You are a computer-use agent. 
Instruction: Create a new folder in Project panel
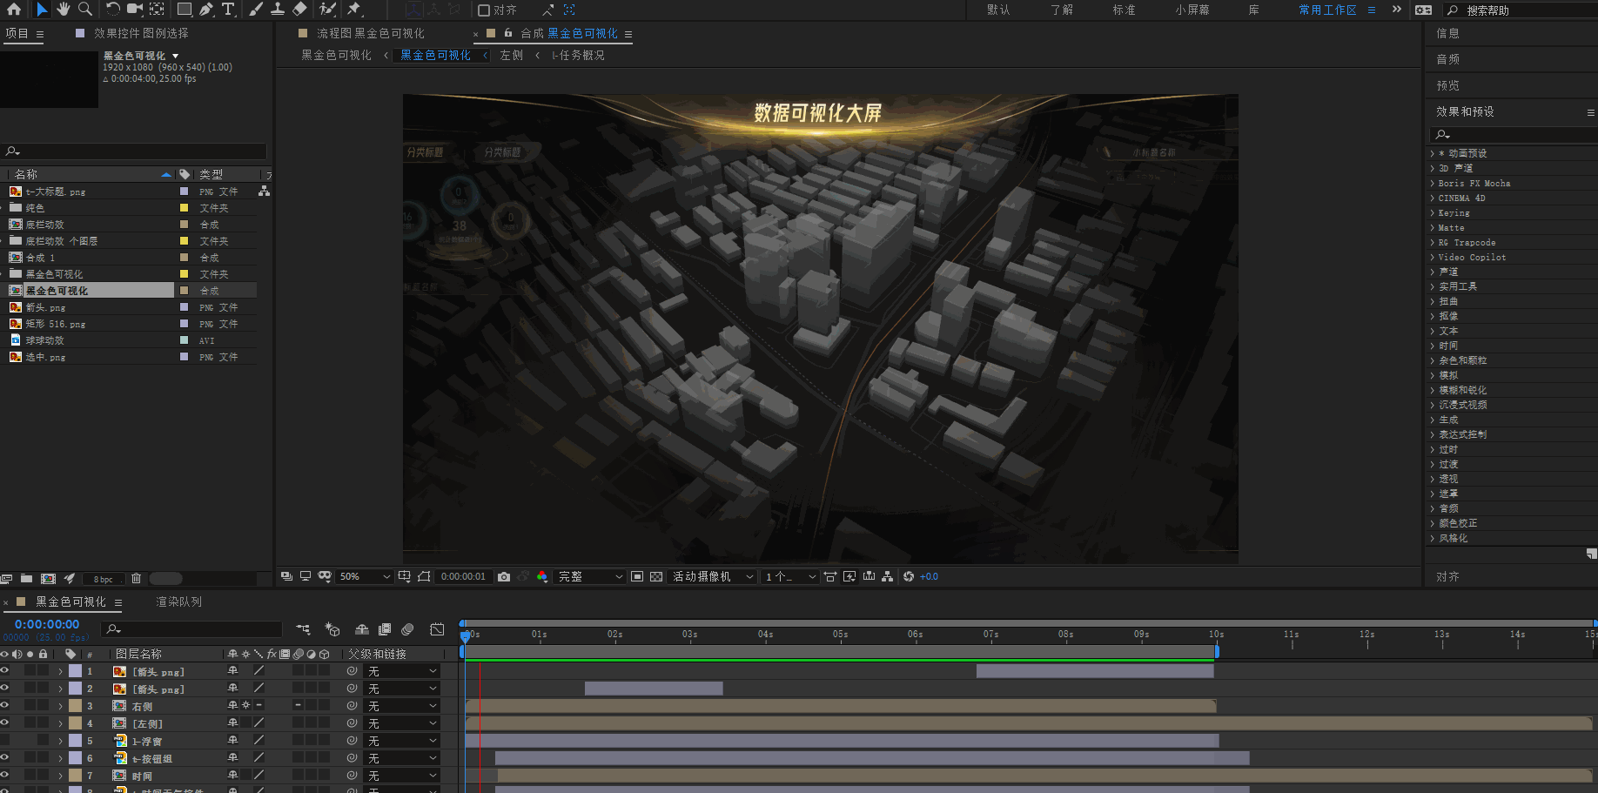[x=26, y=578]
